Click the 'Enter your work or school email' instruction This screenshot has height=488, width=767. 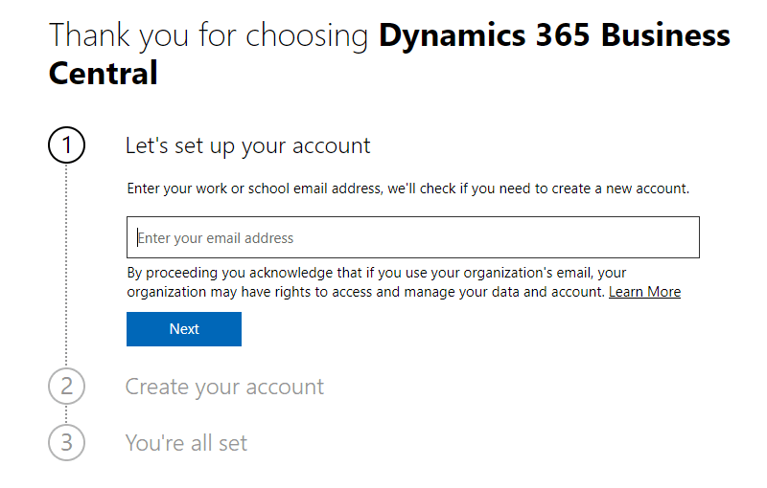[408, 189]
